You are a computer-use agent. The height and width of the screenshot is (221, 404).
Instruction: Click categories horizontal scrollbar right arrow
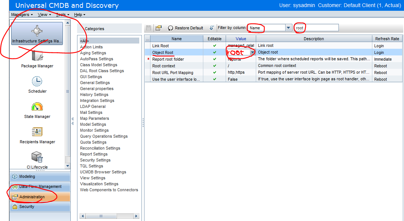tap(136, 216)
